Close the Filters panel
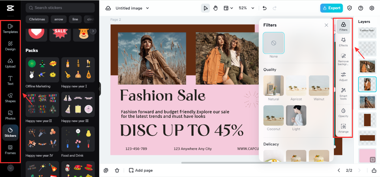 click(x=326, y=25)
